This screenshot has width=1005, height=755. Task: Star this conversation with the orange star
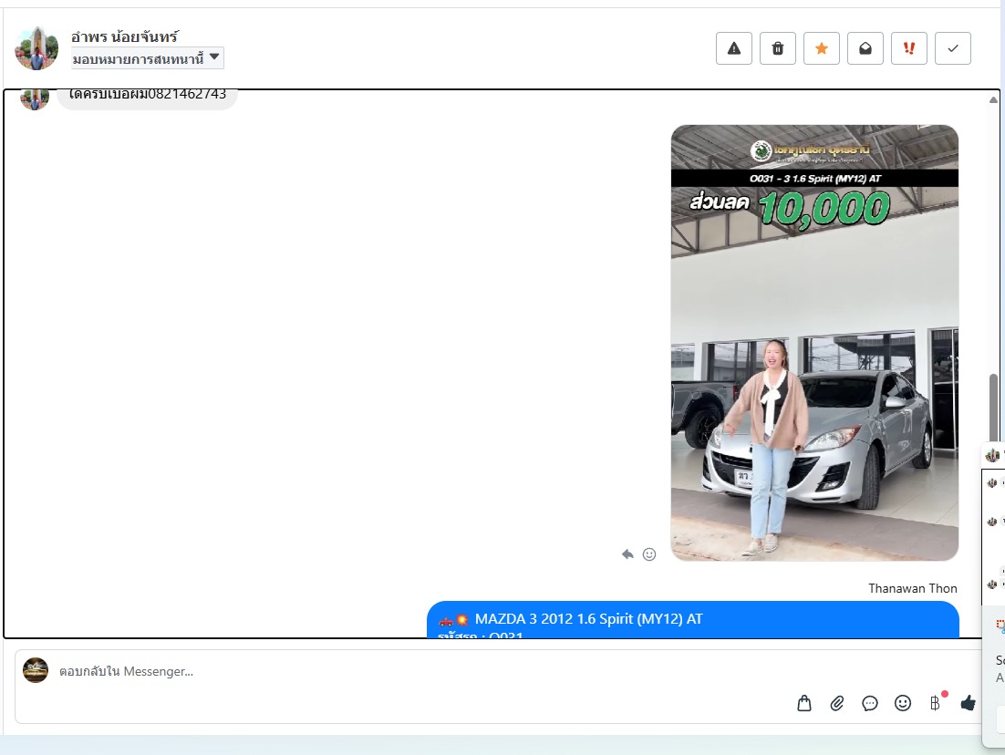coord(821,48)
